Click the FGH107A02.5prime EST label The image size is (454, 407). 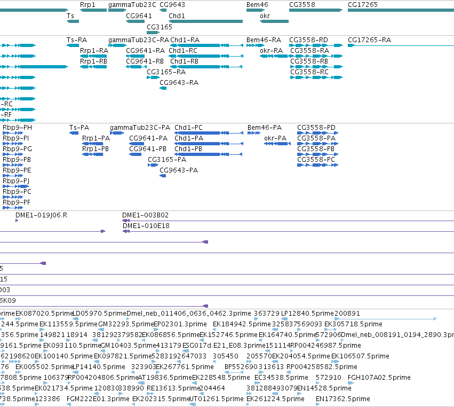click(x=379, y=378)
